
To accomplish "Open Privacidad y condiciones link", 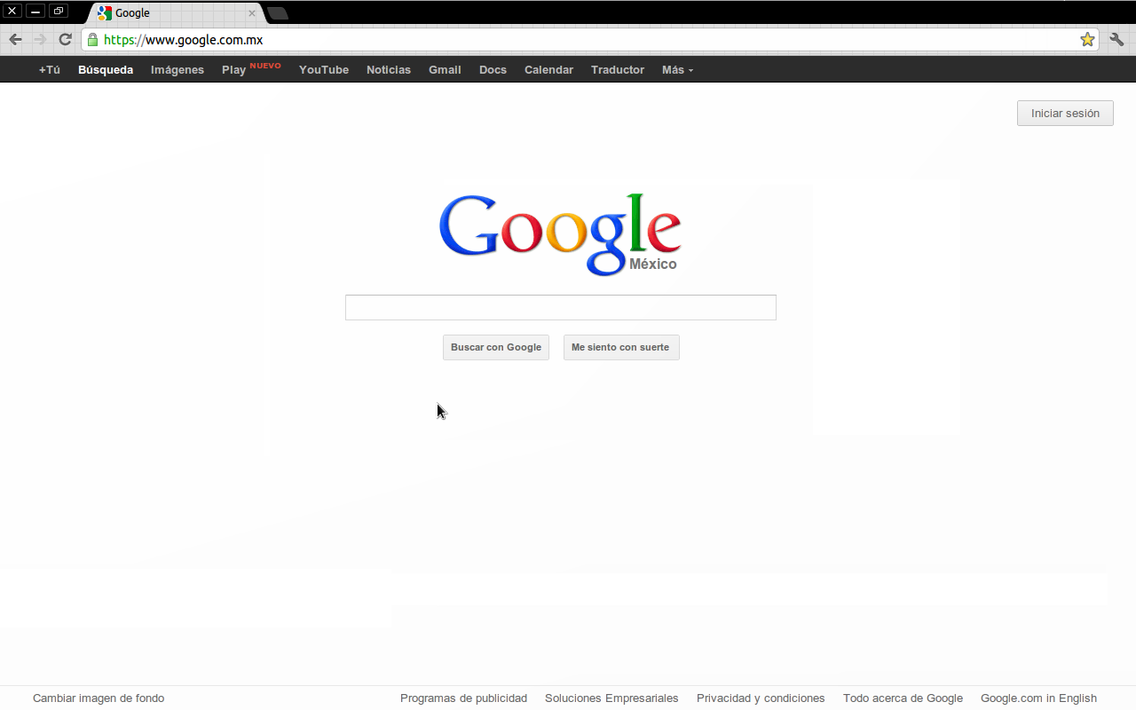I will [761, 698].
